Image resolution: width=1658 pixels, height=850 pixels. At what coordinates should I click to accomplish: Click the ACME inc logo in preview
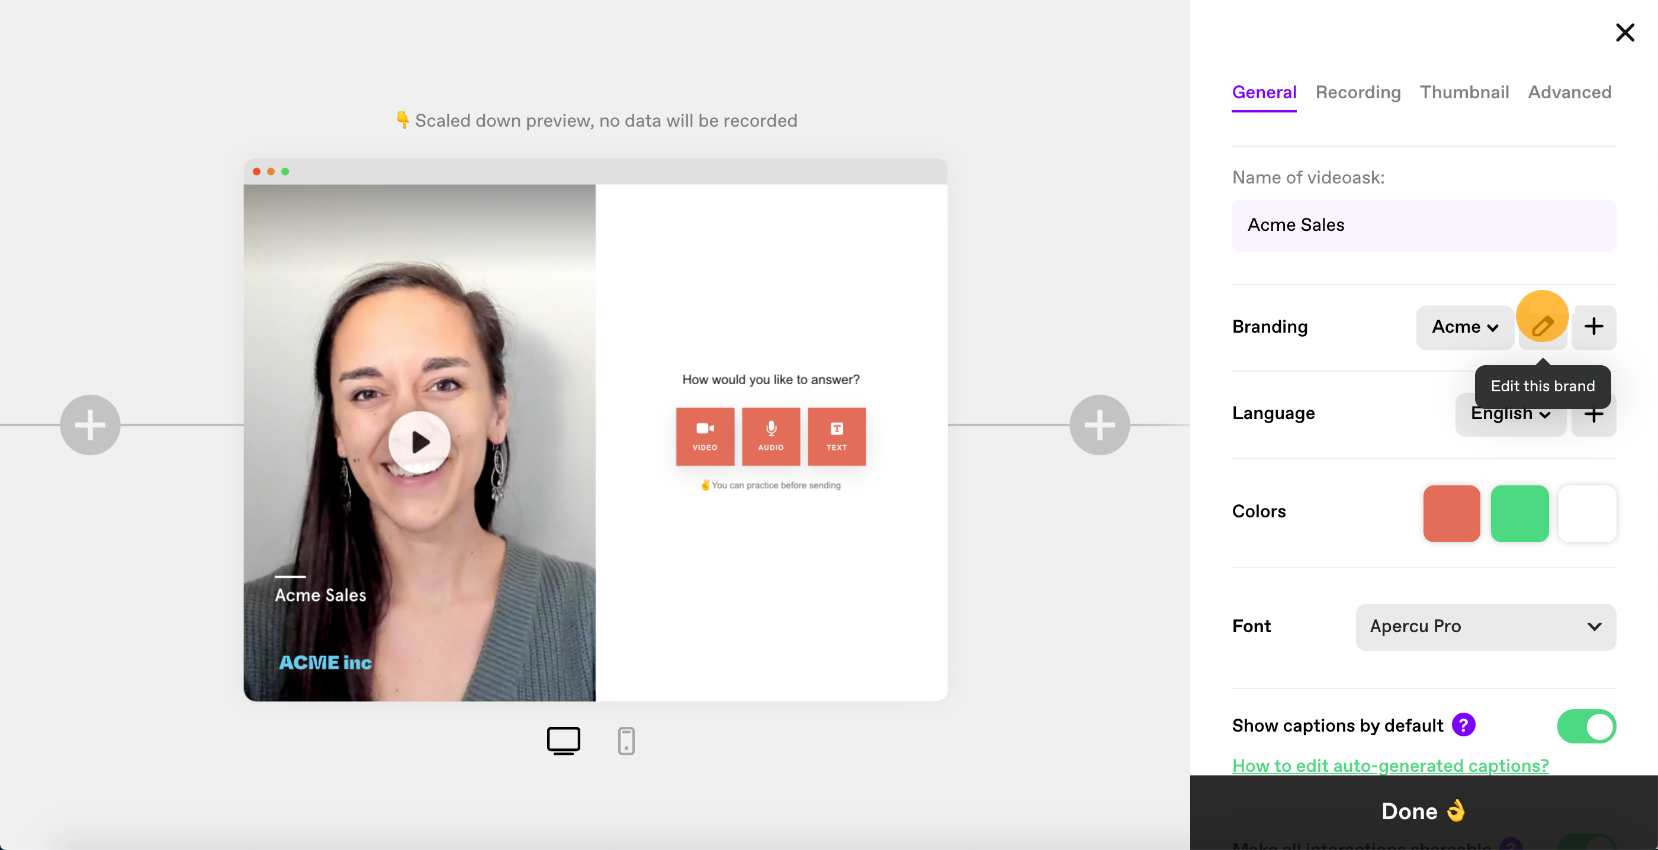pyautogui.click(x=325, y=662)
